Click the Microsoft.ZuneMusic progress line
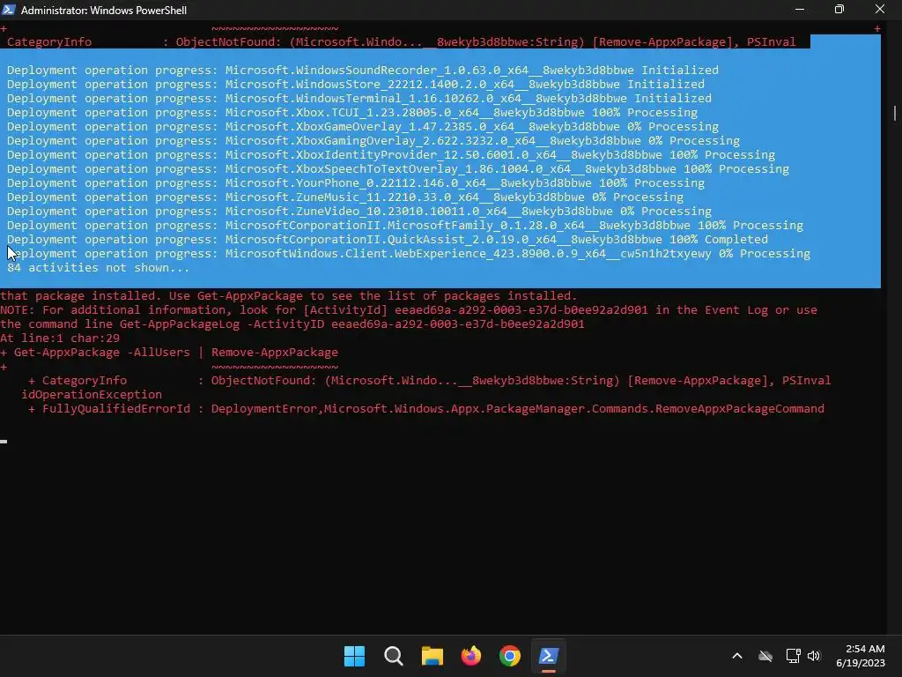 345,197
